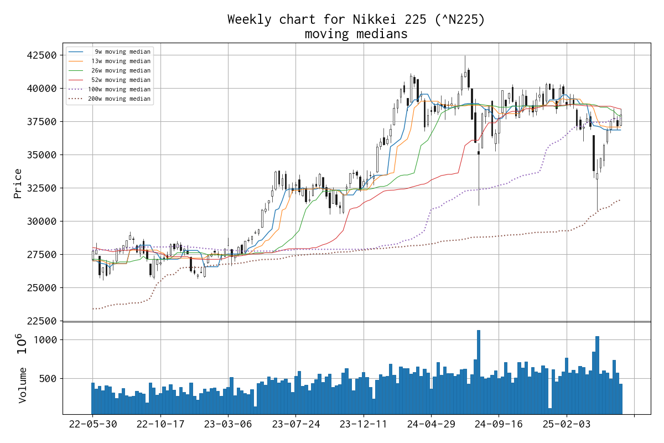The image size is (664, 443).
Task: Click the 32500 price axis label
Action: click(x=42, y=188)
